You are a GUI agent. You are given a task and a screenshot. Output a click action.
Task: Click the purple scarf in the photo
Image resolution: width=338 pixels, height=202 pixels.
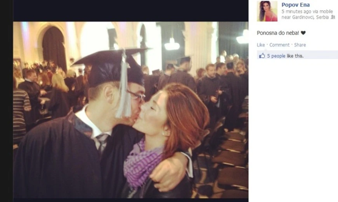point(143,163)
